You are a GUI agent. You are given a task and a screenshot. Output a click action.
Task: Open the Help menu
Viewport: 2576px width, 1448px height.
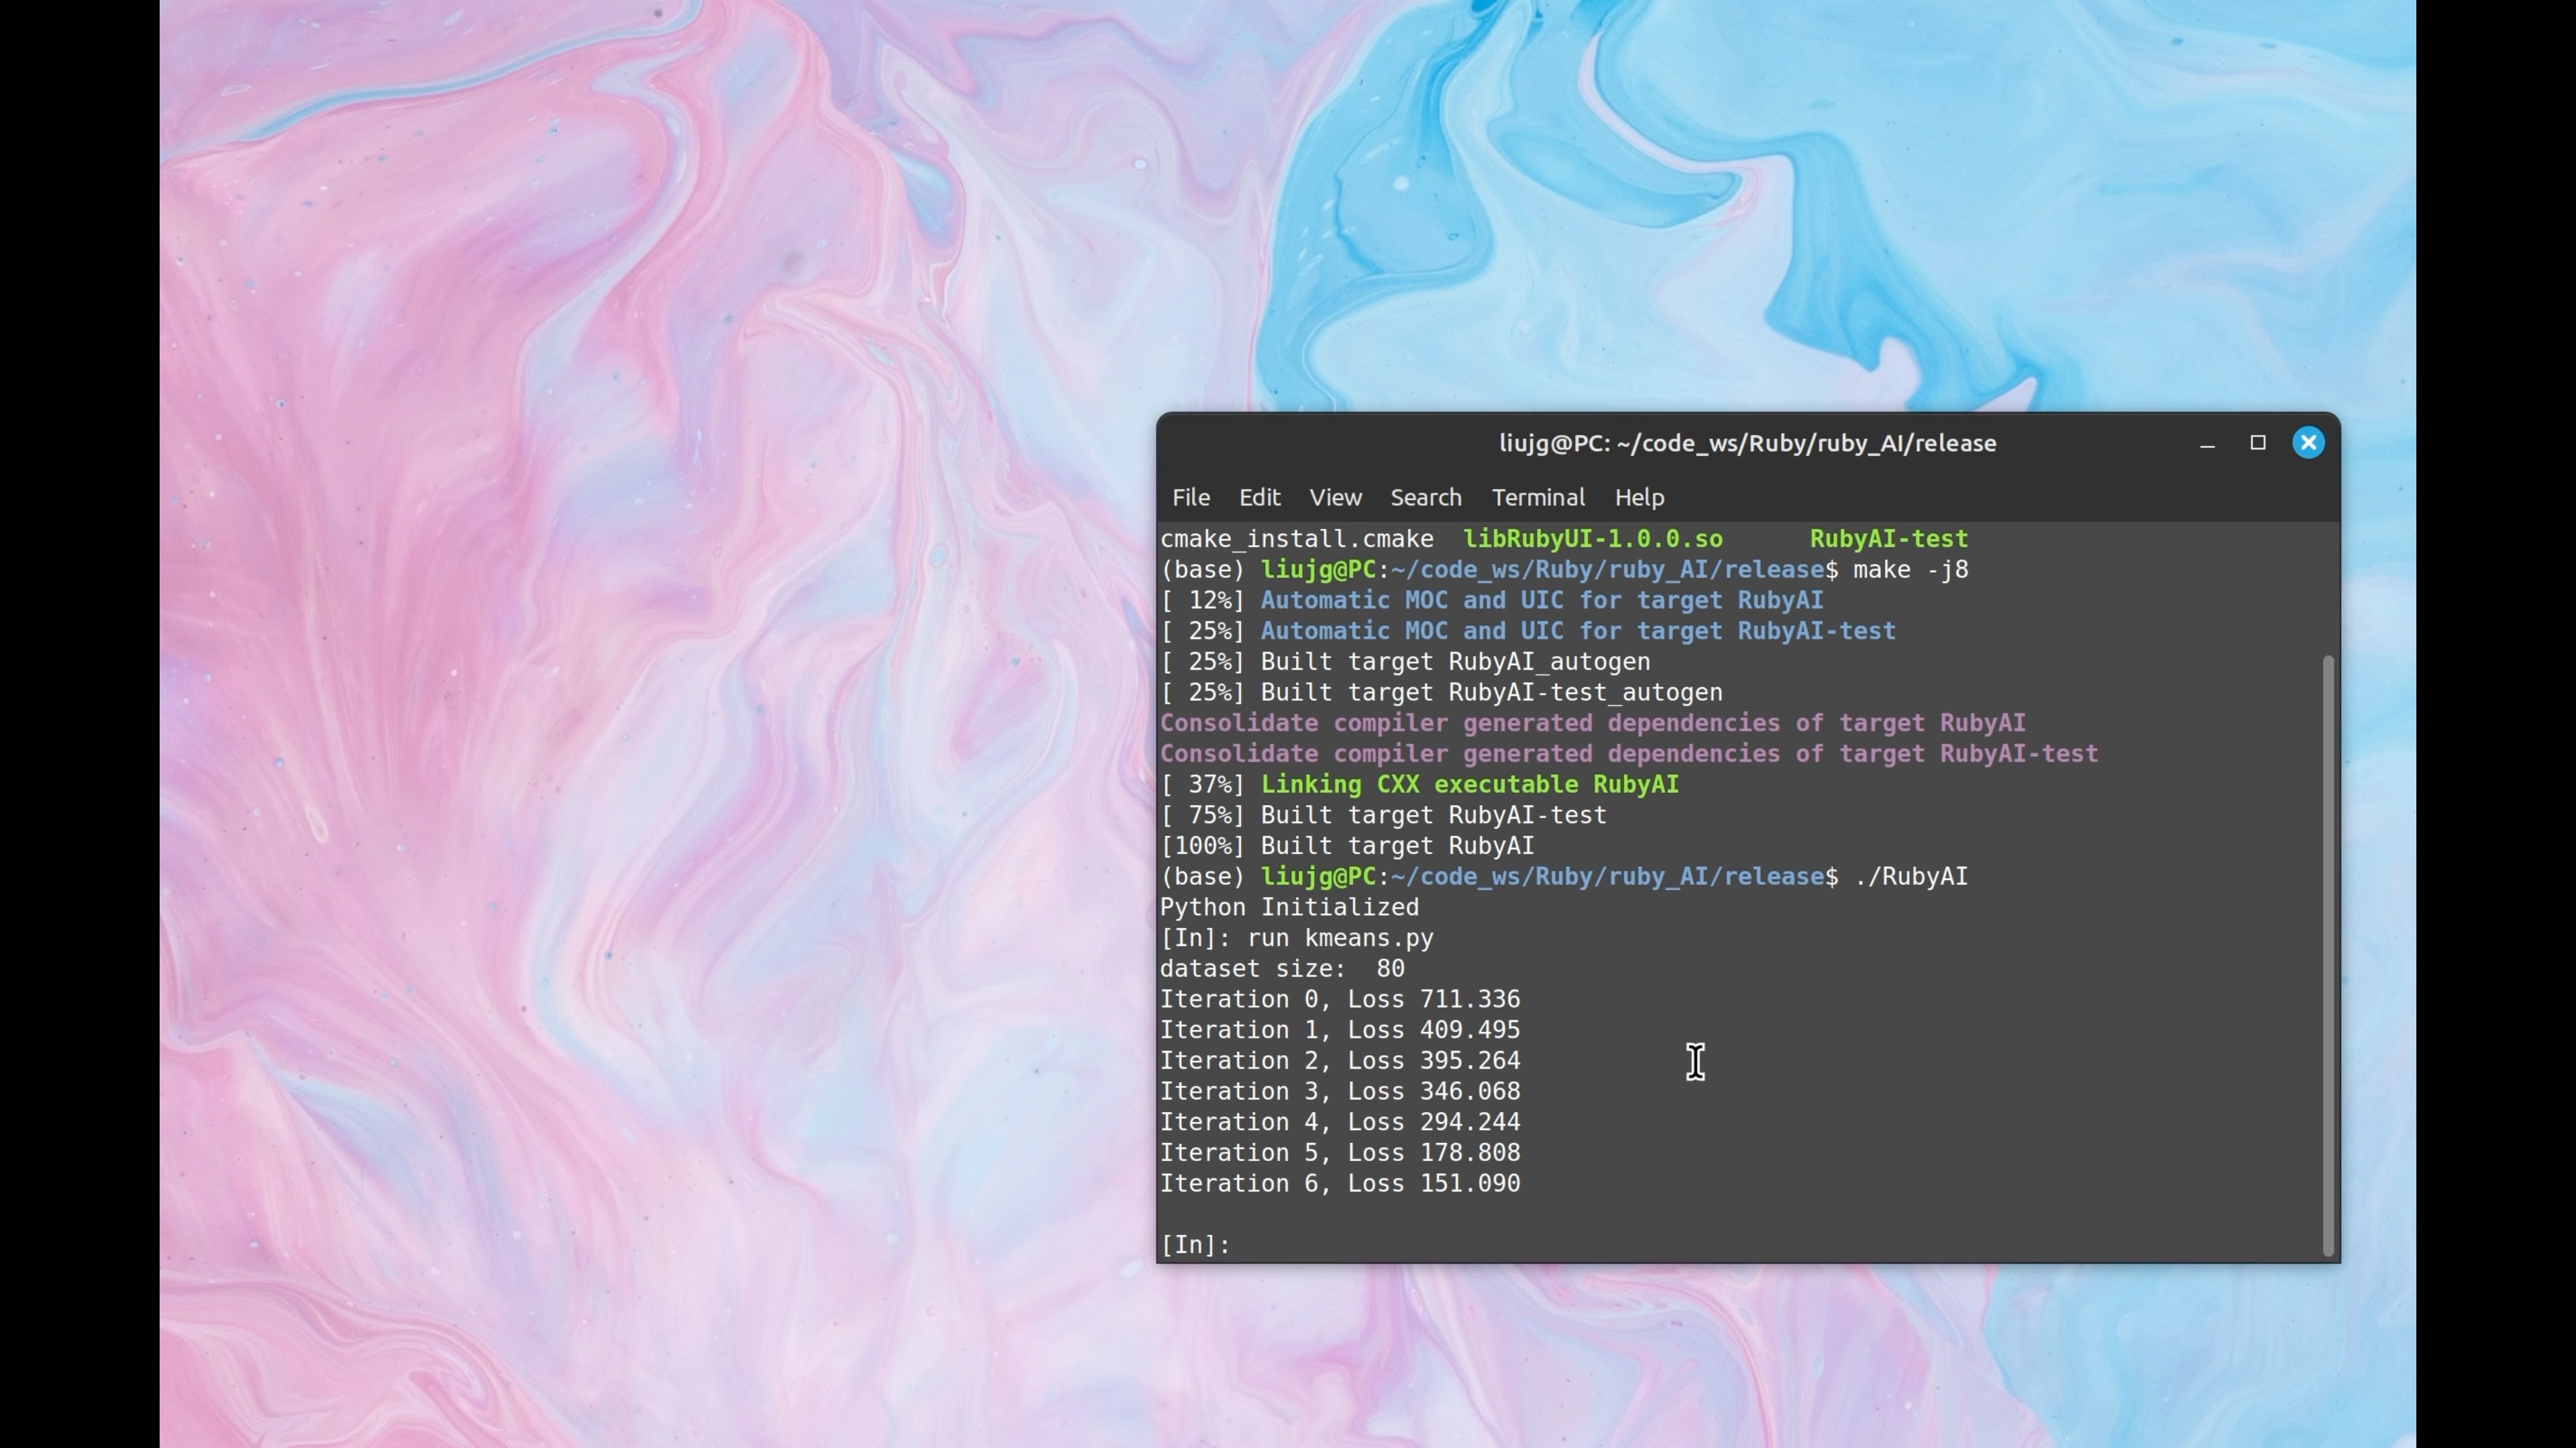tap(1639, 497)
